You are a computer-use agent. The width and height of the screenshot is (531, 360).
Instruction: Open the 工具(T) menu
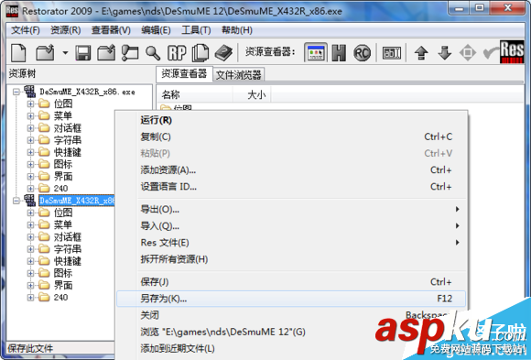coord(196,30)
